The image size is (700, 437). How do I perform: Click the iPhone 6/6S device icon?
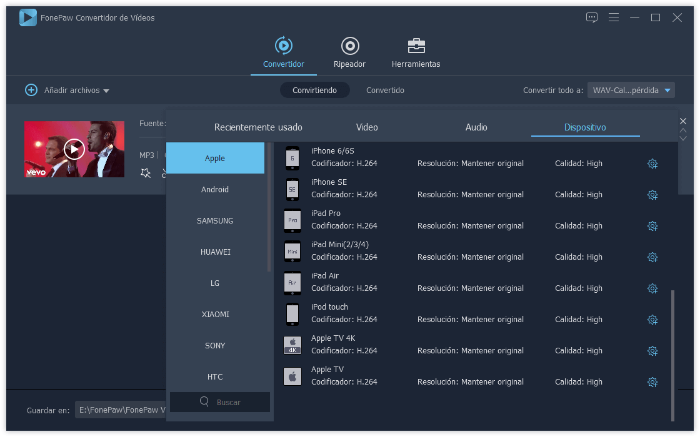click(292, 159)
